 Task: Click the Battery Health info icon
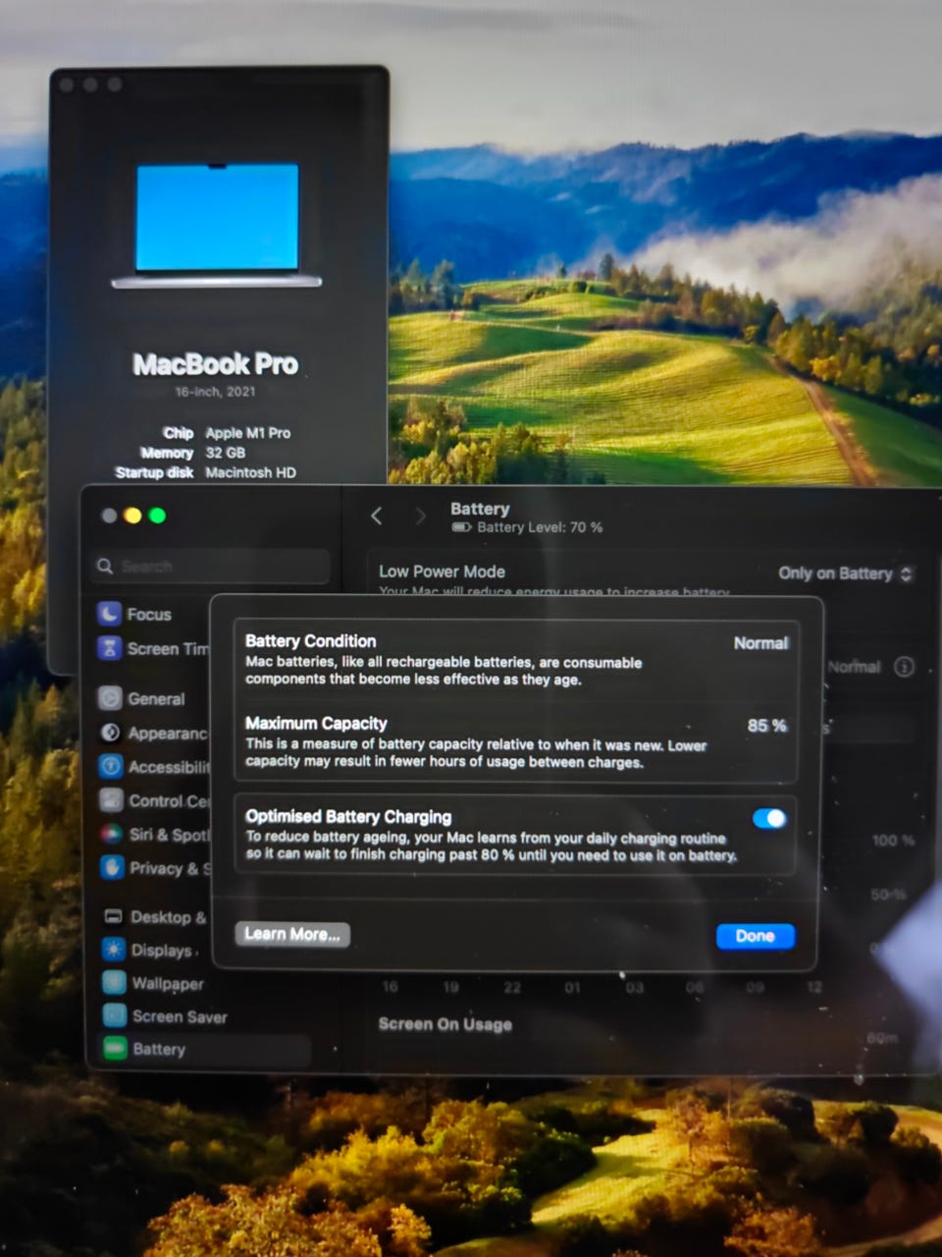coord(905,667)
